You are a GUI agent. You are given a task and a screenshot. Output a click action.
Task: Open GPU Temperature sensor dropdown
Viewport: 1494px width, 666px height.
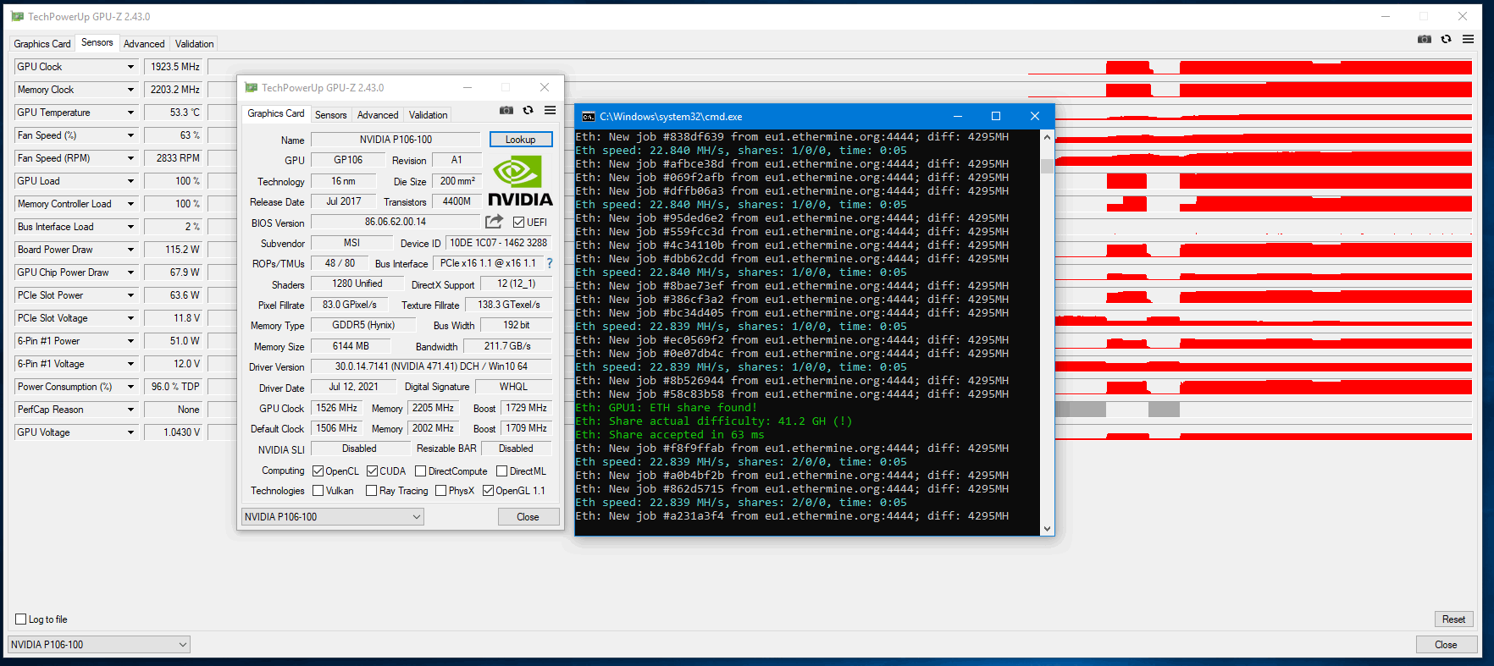[130, 113]
